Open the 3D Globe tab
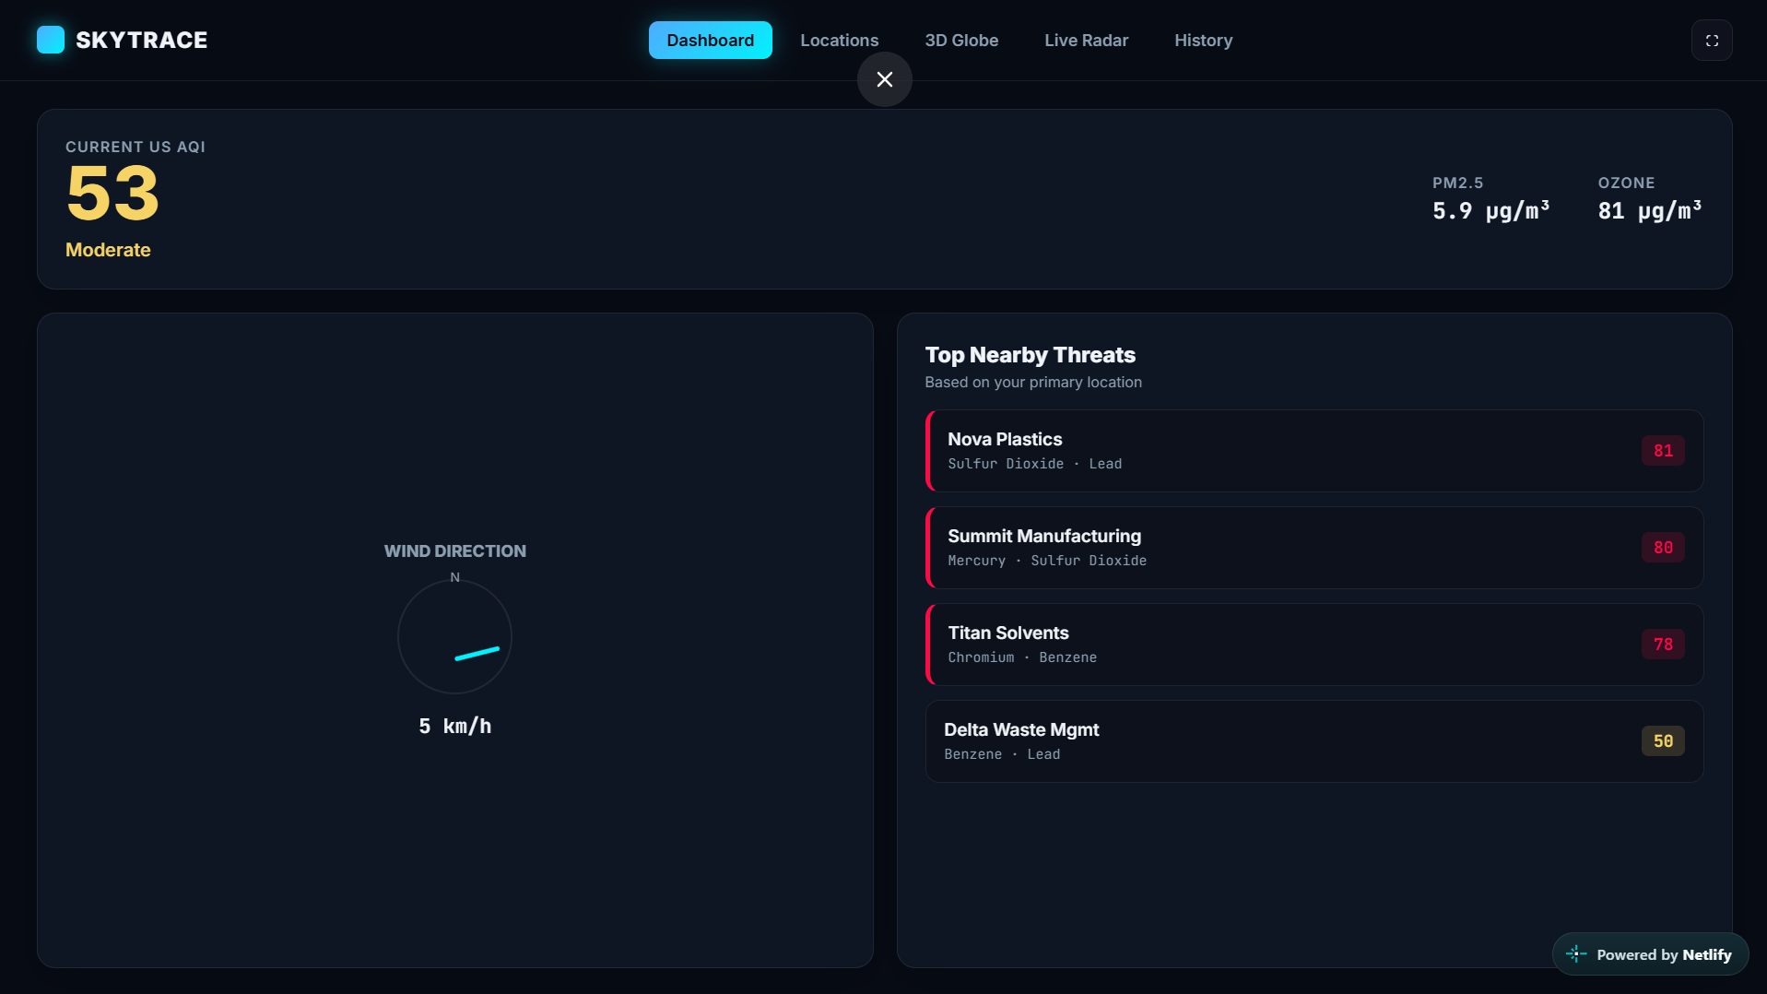The image size is (1767, 994). click(x=961, y=41)
